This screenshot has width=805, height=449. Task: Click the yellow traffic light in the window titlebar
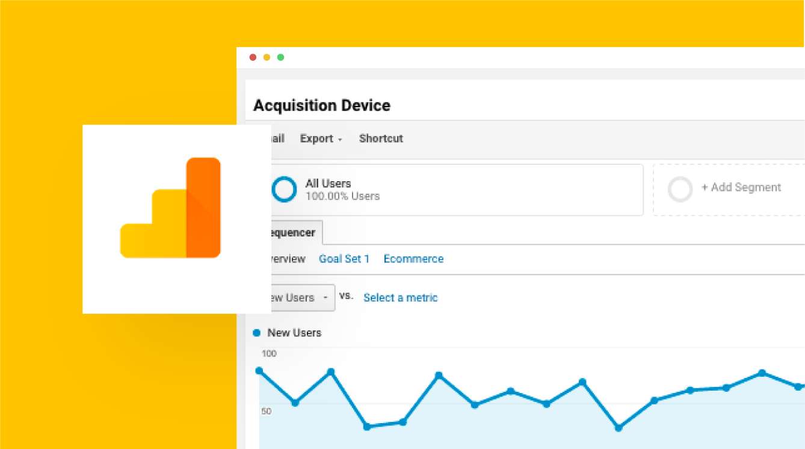point(267,57)
